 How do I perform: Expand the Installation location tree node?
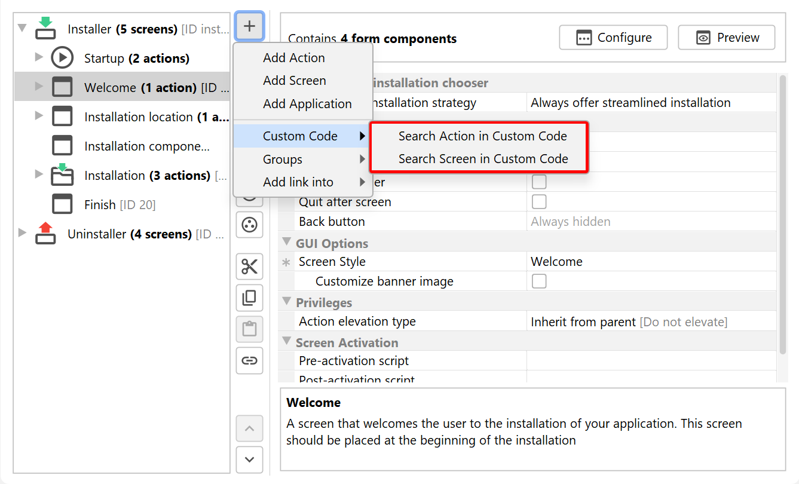(x=39, y=116)
